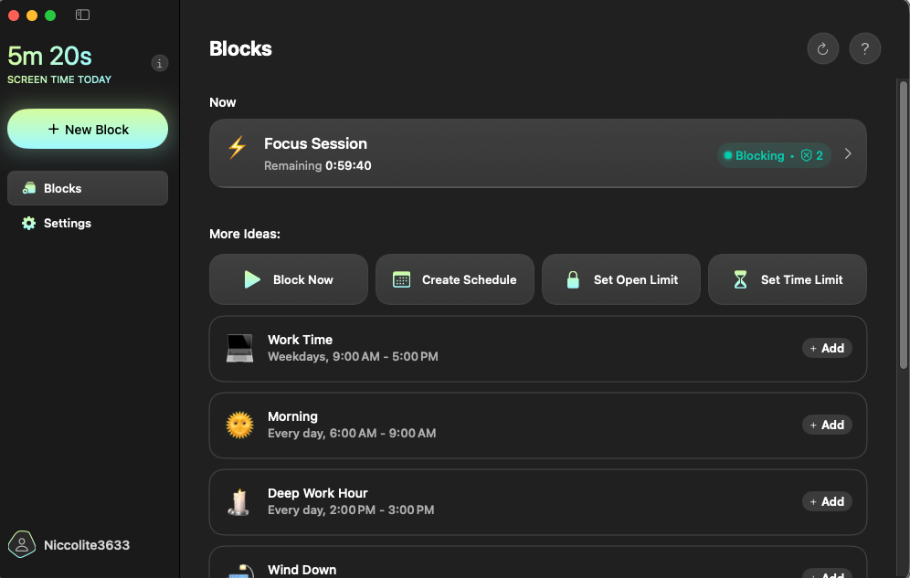Open Settings in the sidebar

coord(88,223)
